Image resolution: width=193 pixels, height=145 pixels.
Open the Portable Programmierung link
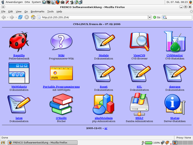(x=61, y=87)
